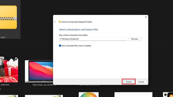Click file name 71jG+e7roXL._AC_SL1500_ (1)
173x97 pixels.
(44, 85)
